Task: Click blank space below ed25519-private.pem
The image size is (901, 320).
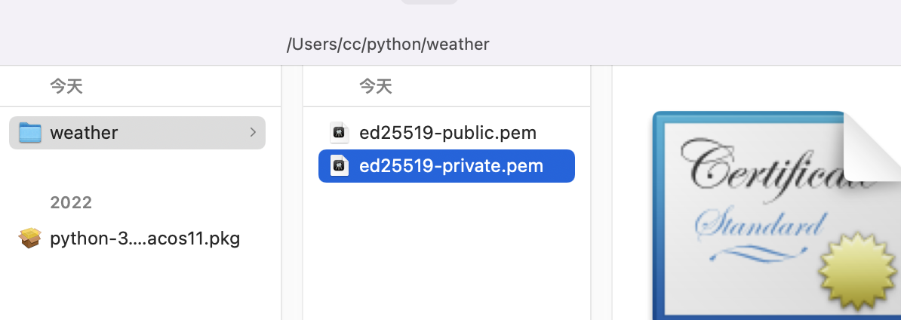Action: [447, 249]
